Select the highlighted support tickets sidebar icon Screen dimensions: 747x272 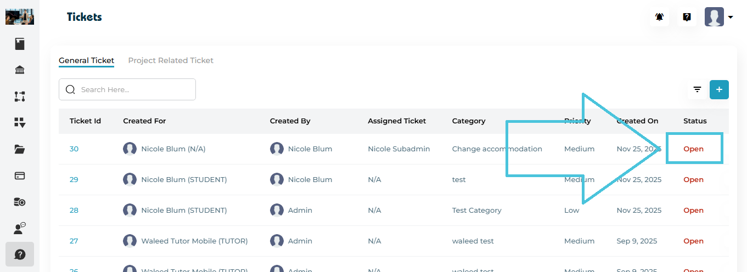pos(20,254)
